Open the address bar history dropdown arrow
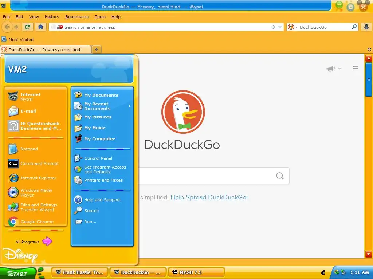The height and width of the screenshot is (279, 373). (280, 27)
